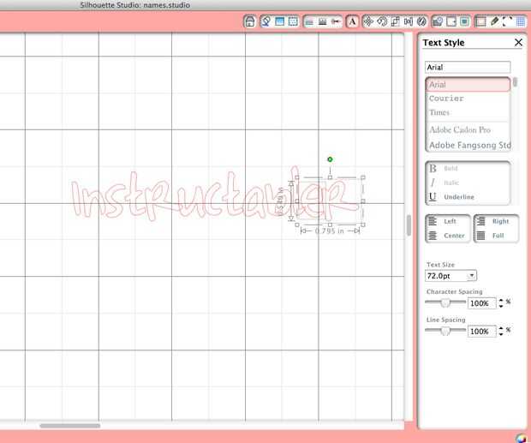Open the Mirror/Replicate window icon
Image resolution: width=531 pixels, height=443 pixels.
[x=409, y=21]
